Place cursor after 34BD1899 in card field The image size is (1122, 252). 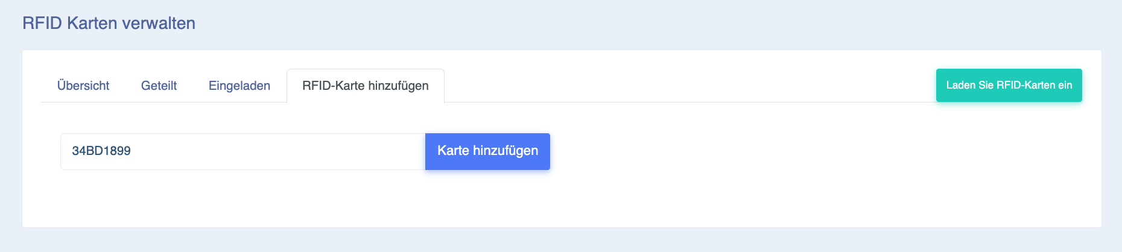132,151
